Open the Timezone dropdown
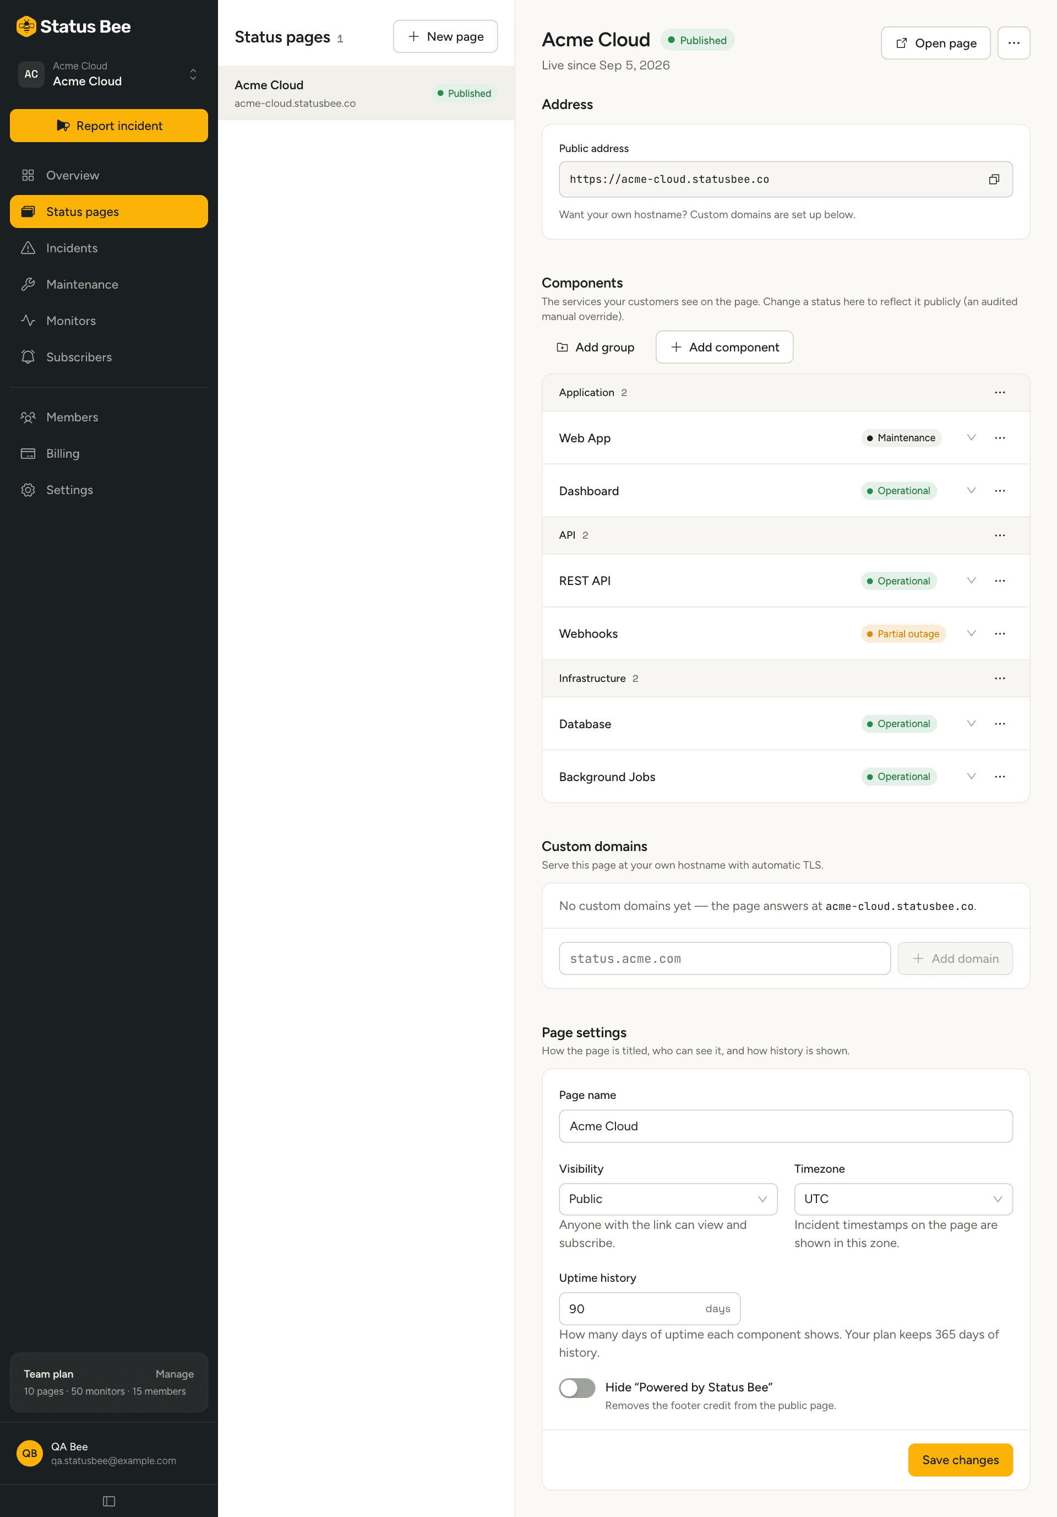 903,1199
